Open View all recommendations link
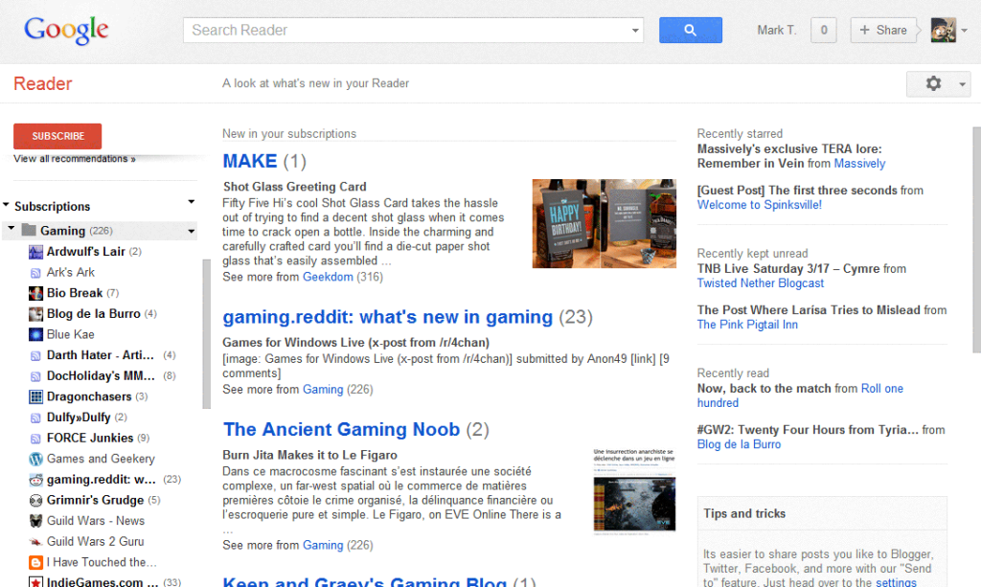 [x=75, y=159]
